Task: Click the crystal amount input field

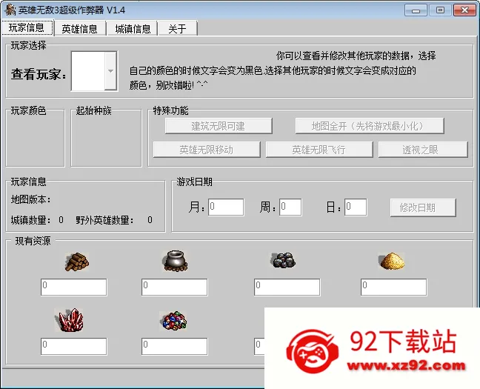Action: click(74, 347)
